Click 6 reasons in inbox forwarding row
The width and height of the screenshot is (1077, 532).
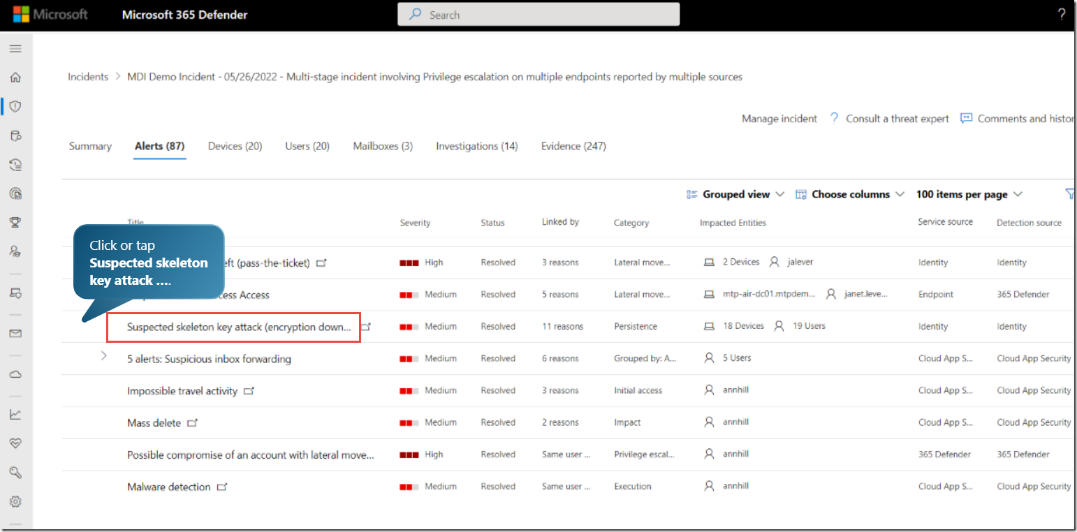(560, 358)
